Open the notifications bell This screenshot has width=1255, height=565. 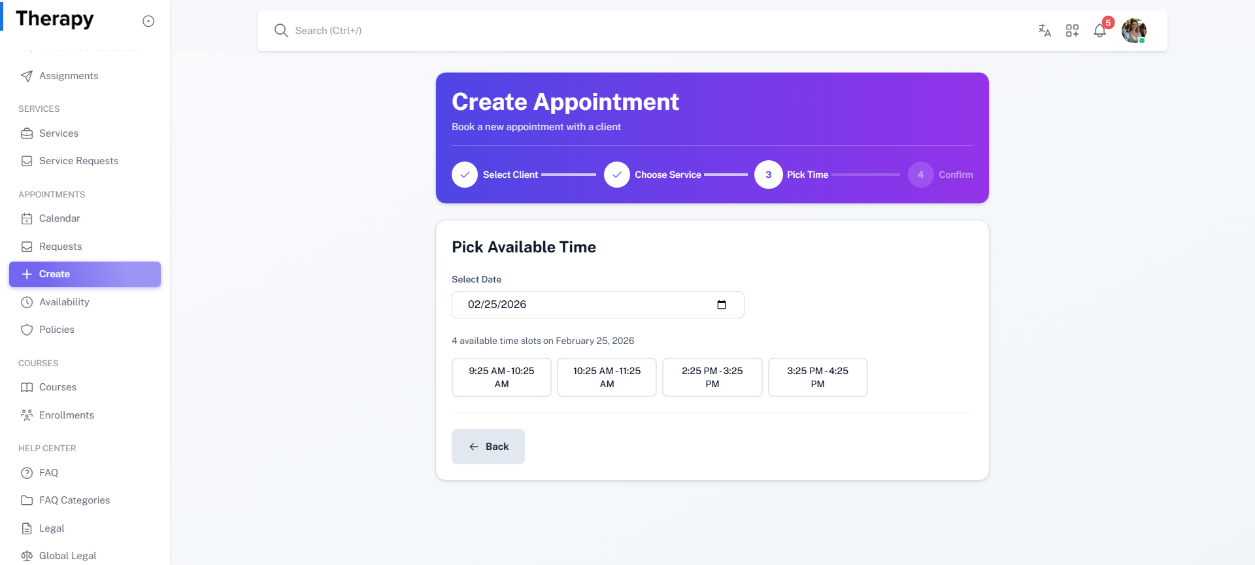(x=1099, y=31)
